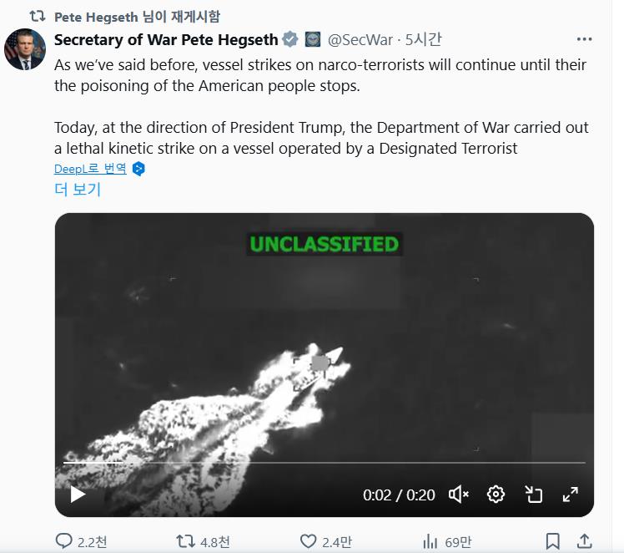Repost this tweet with retweet icon

click(x=185, y=541)
